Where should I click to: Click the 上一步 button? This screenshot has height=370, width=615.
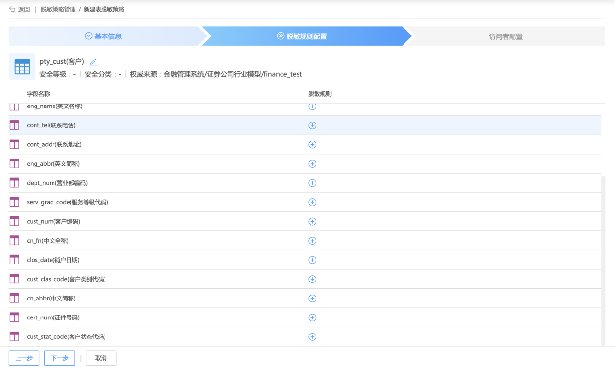click(24, 358)
